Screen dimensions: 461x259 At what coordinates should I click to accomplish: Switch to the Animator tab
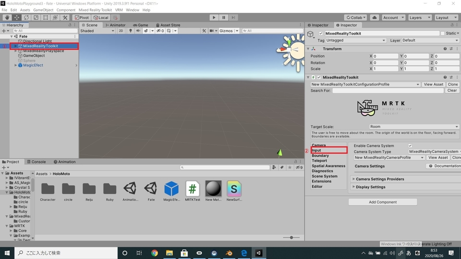coord(115,25)
